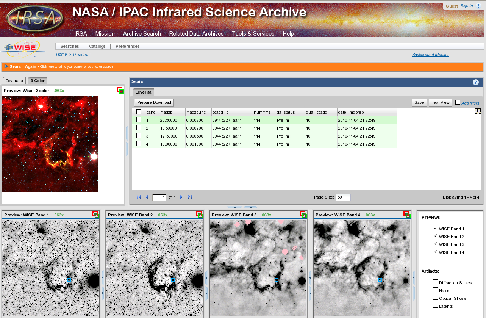Open the Archive Search menu
Screen dimensions: 486x318
pos(142,34)
